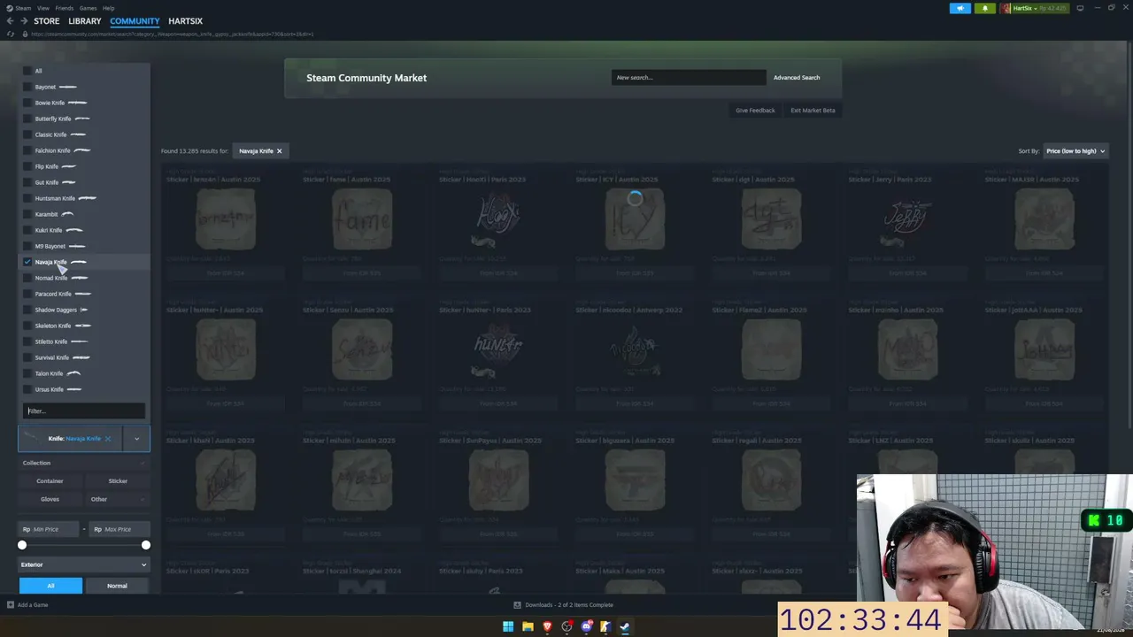The height and width of the screenshot is (637, 1133).
Task: Open the Sort by Price dropdown
Action: click(x=1075, y=151)
